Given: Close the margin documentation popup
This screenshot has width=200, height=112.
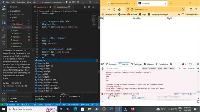Looking at the screenshot, I should tap(33, 50).
